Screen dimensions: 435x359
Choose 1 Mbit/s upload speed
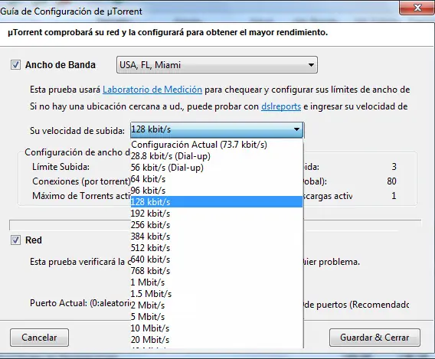point(217,282)
